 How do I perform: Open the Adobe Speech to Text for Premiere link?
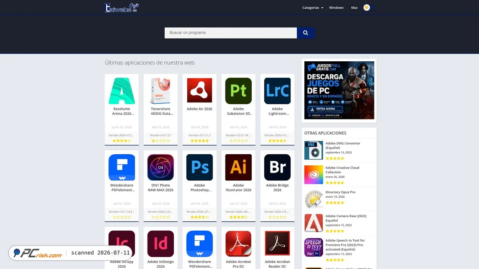[345, 245]
